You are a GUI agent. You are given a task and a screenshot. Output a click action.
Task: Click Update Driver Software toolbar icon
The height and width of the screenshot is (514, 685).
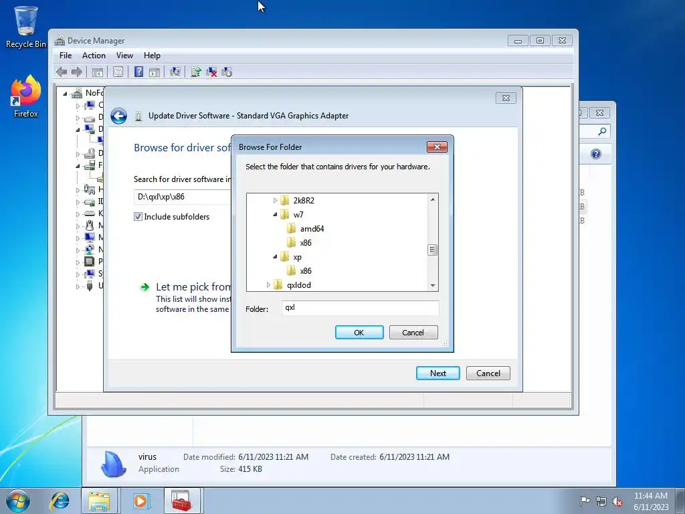click(196, 72)
